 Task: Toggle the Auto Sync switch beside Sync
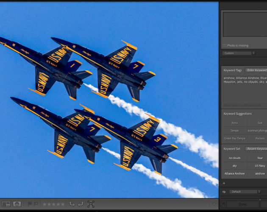[x=223, y=204]
